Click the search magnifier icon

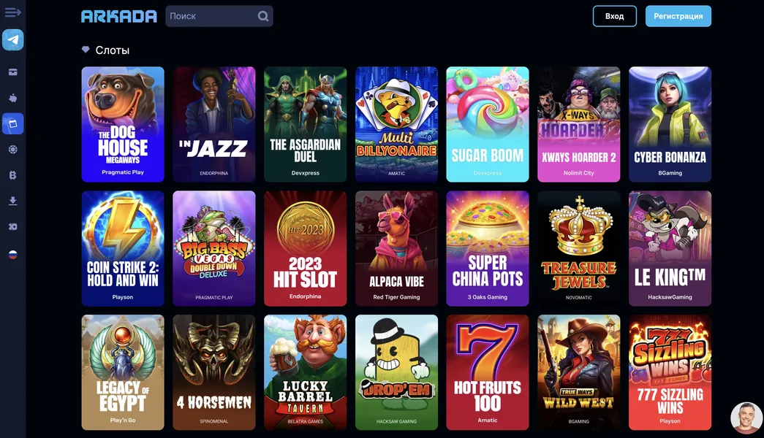[x=263, y=16]
